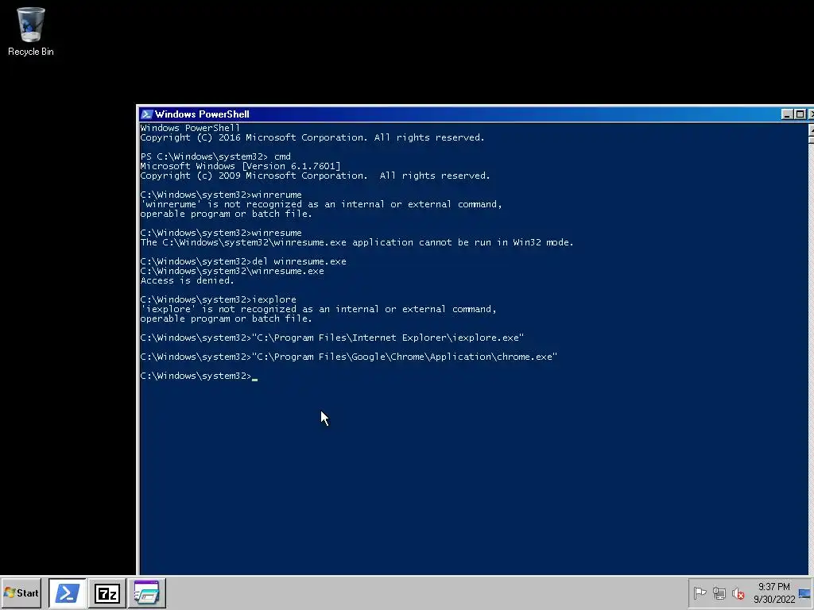The height and width of the screenshot is (610, 814).
Task: Open the Start menu
Action: click(x=21, y=593)
